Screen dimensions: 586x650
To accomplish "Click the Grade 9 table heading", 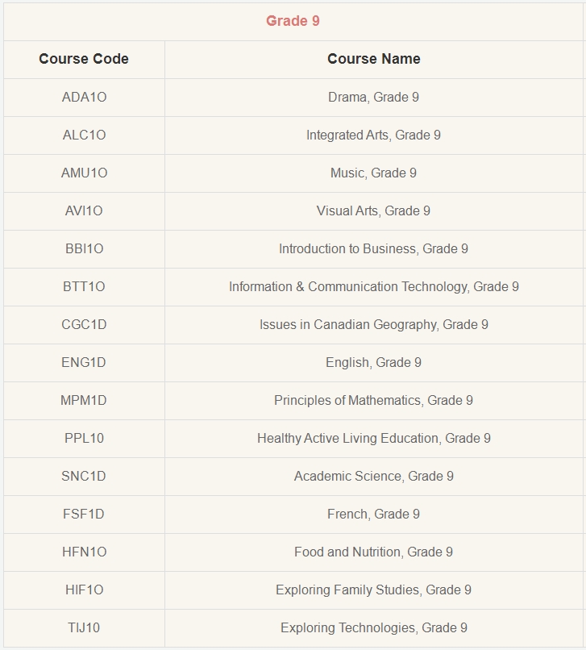I will click(293, 21).
